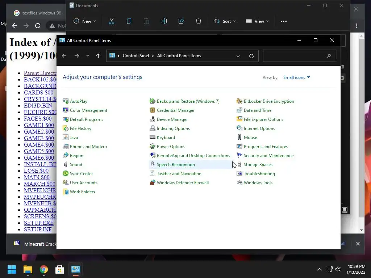Reload the page in Chrome
This screenshot has height=278, width=371.
pyautogui.click(x=38, y=26)
